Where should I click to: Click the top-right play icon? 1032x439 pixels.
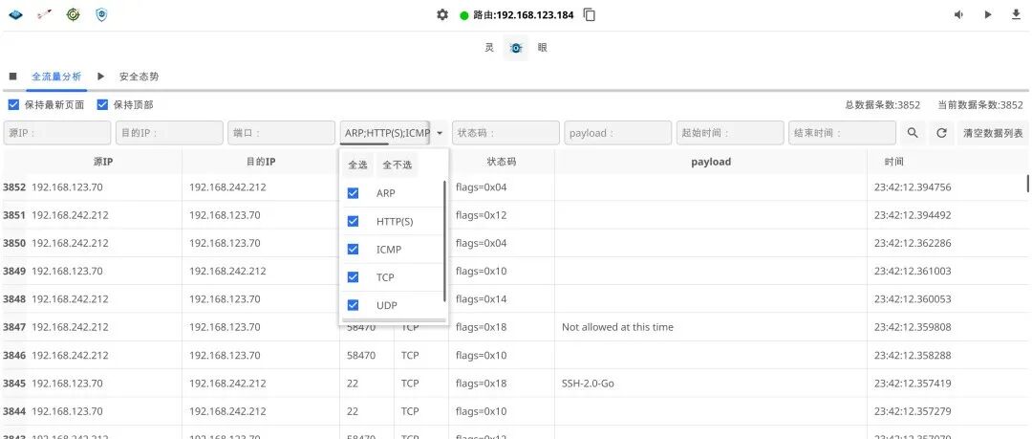[x=988, y=14]
